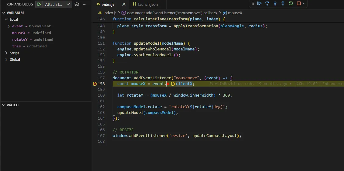Image resolution: width=344 pixels, height=171 pixels.
Task: Click addEventListener callback breadcrumb
Action: (x=170, y=13)
